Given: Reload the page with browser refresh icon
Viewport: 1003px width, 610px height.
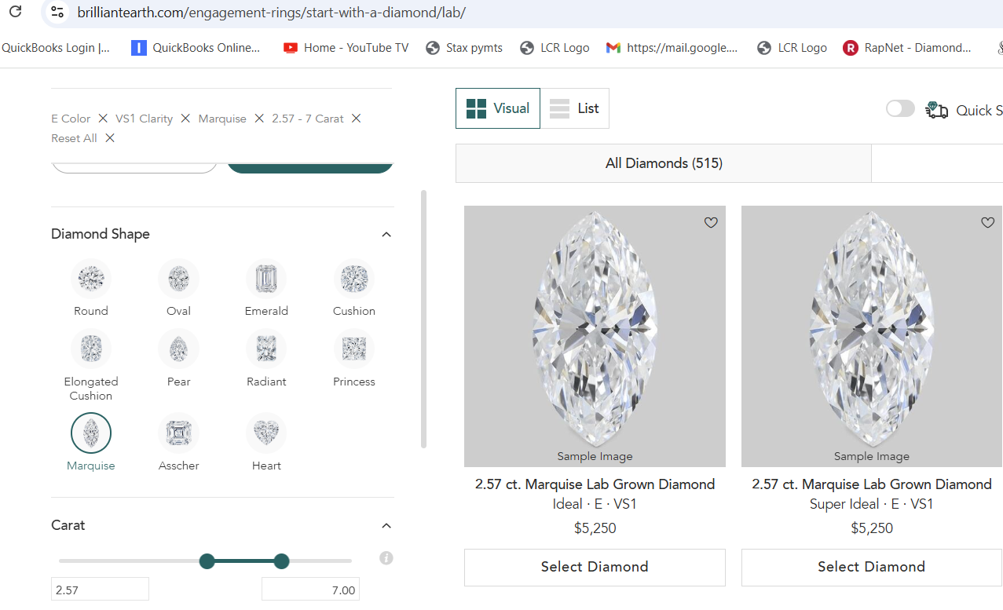Looking at the screenshot, I should coord(15,12).
